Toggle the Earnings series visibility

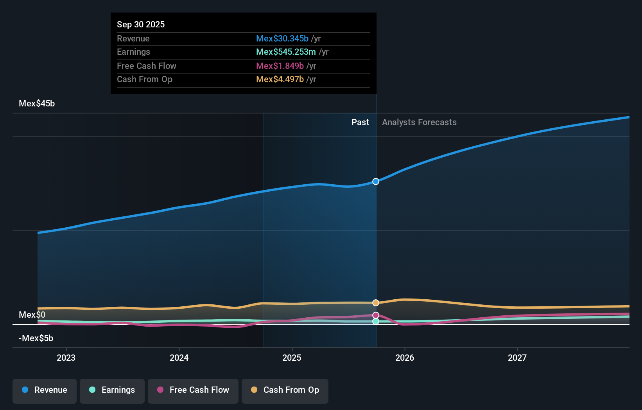[x=112, y=390]
